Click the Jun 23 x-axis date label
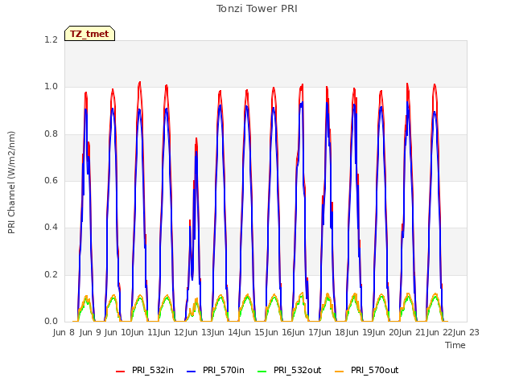 pos(467,332)
